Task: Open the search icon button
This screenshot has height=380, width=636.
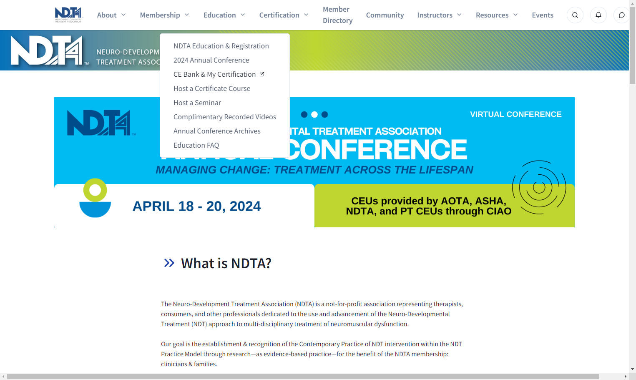Action: coord(575,15)
